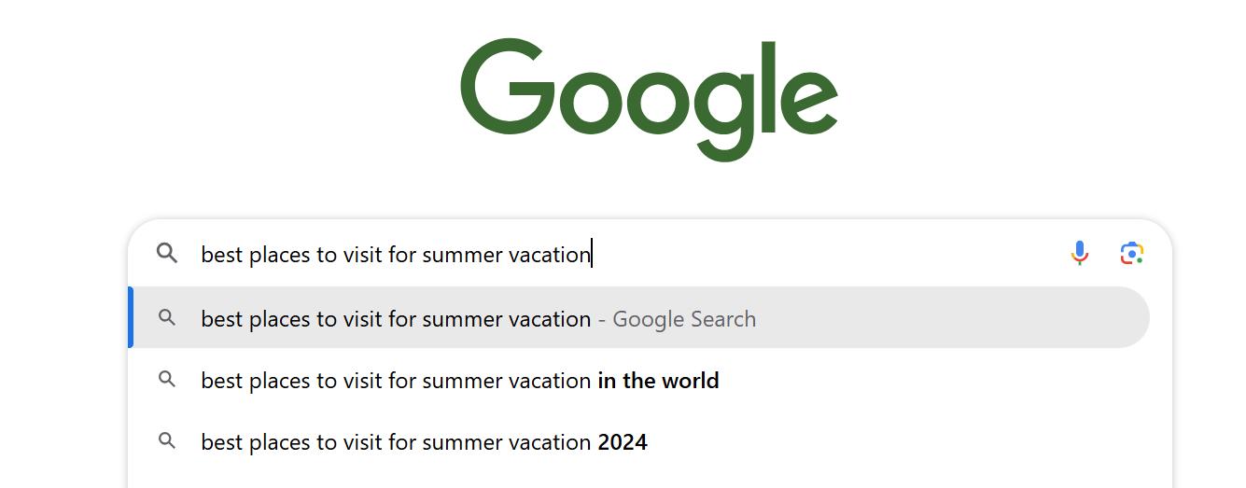Click the "- Google Search" gray label

click(x=677, y=319)
